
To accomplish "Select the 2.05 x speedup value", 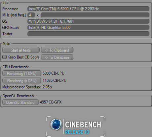I will 47,87.
